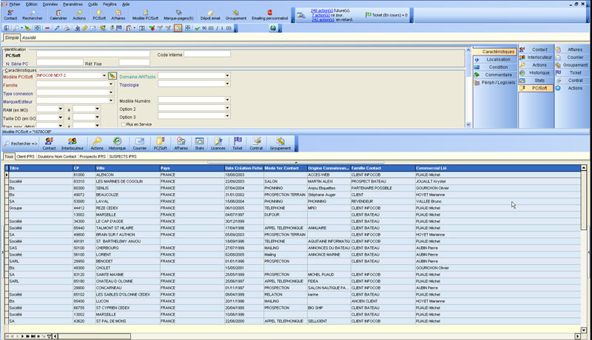Image resolution: width=592 pixels, height=340 pixels.
Task: Open the Topologie combo box
Action: pos(227,85)
